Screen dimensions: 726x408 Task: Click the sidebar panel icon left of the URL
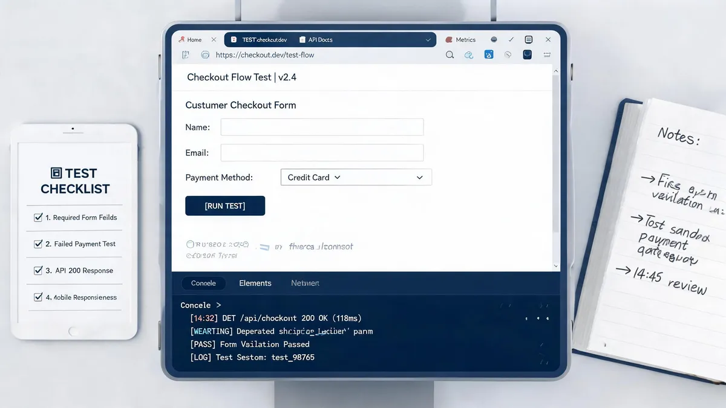[186, 55]
